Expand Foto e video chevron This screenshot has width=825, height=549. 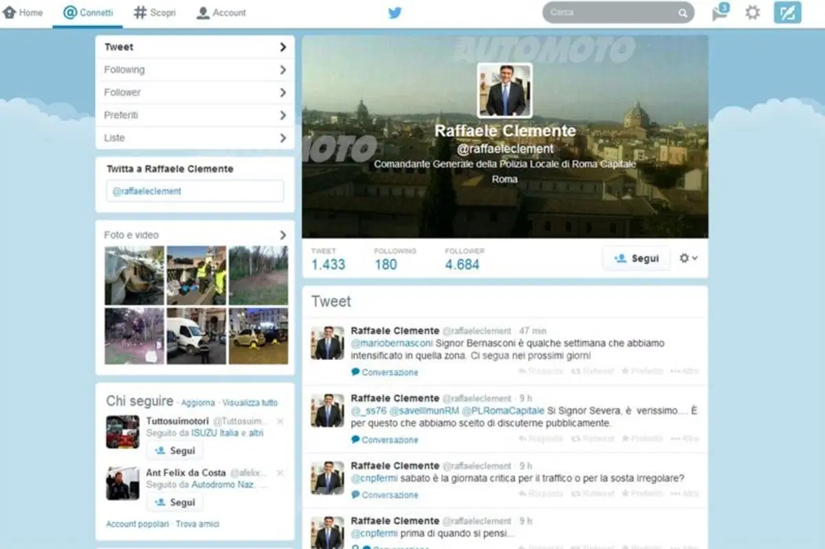click(283, 235)
